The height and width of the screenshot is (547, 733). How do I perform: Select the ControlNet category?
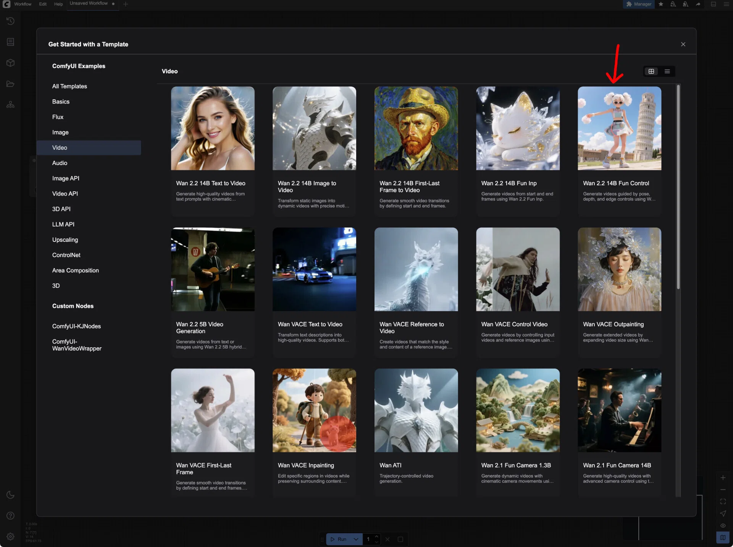(x=66, y=255)
